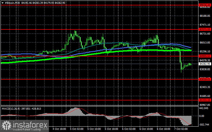Select the red 89036.44 level label
This screenshot has height=132, width=212.
coord(205,5)
